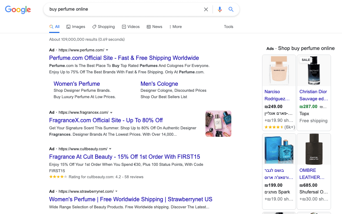The image size is (342, 214).
Task: Click the Cult Beauty ad options arrow
Action: pos(110,148)
